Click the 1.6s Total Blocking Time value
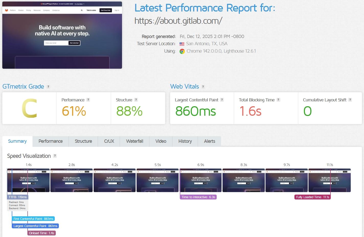 [250, 111]
